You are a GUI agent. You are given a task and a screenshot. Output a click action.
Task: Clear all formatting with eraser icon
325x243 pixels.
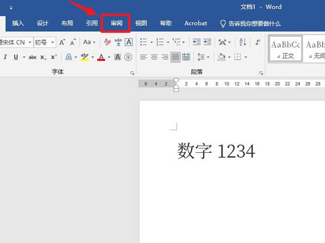[x=107, y=42]
